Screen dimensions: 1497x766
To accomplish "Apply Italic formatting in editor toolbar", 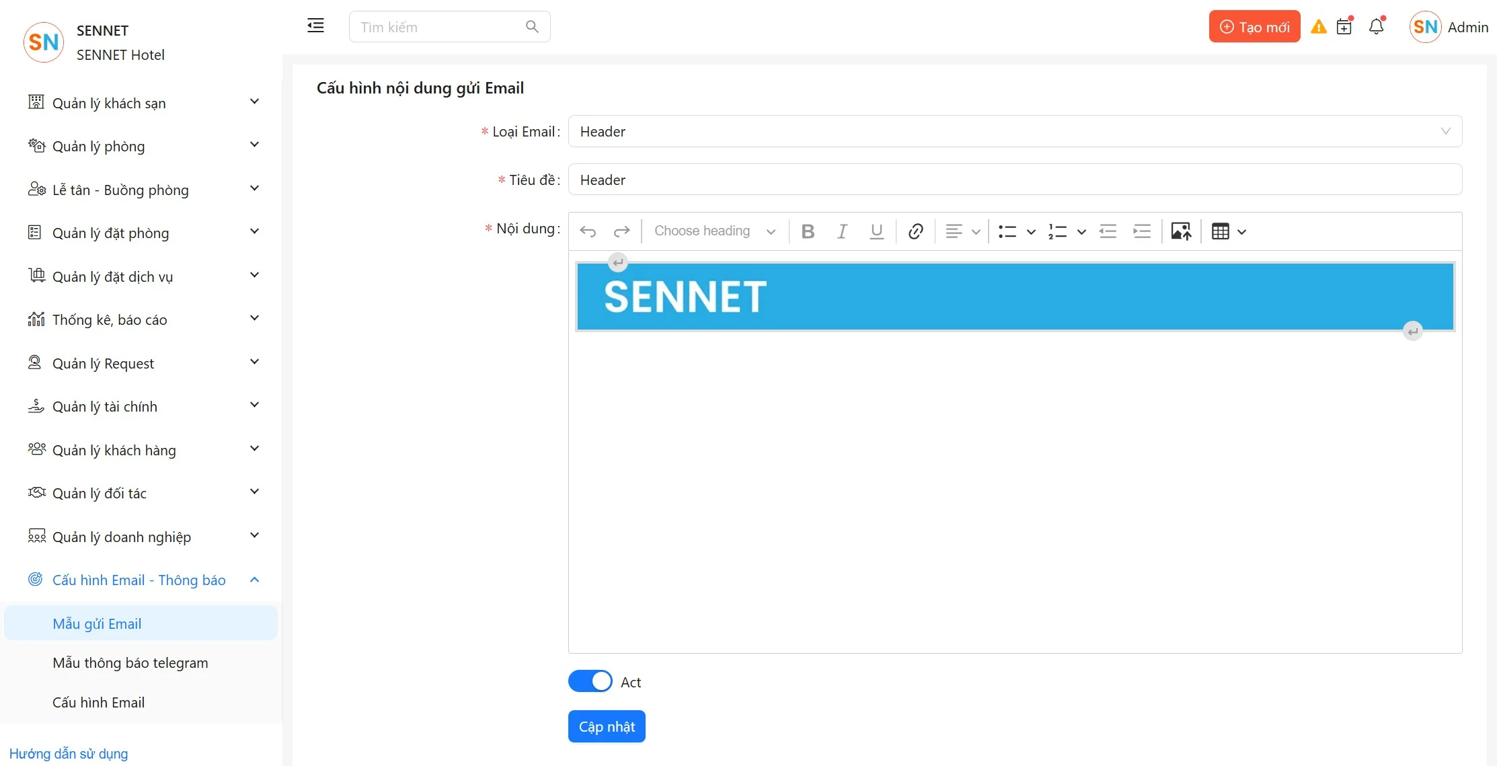I will (841, 231).
